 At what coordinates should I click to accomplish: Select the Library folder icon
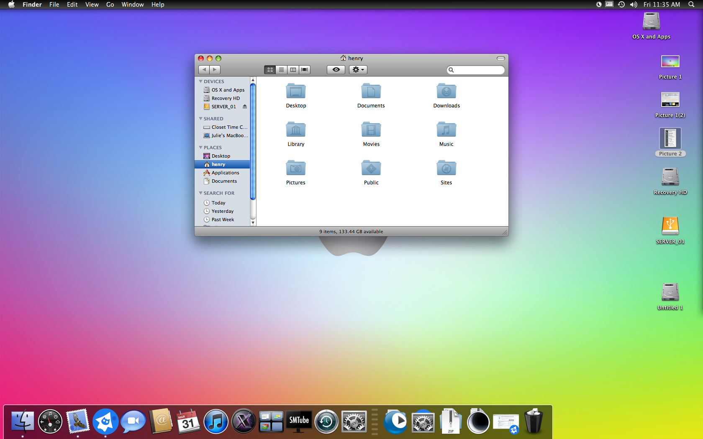point(295,130)
